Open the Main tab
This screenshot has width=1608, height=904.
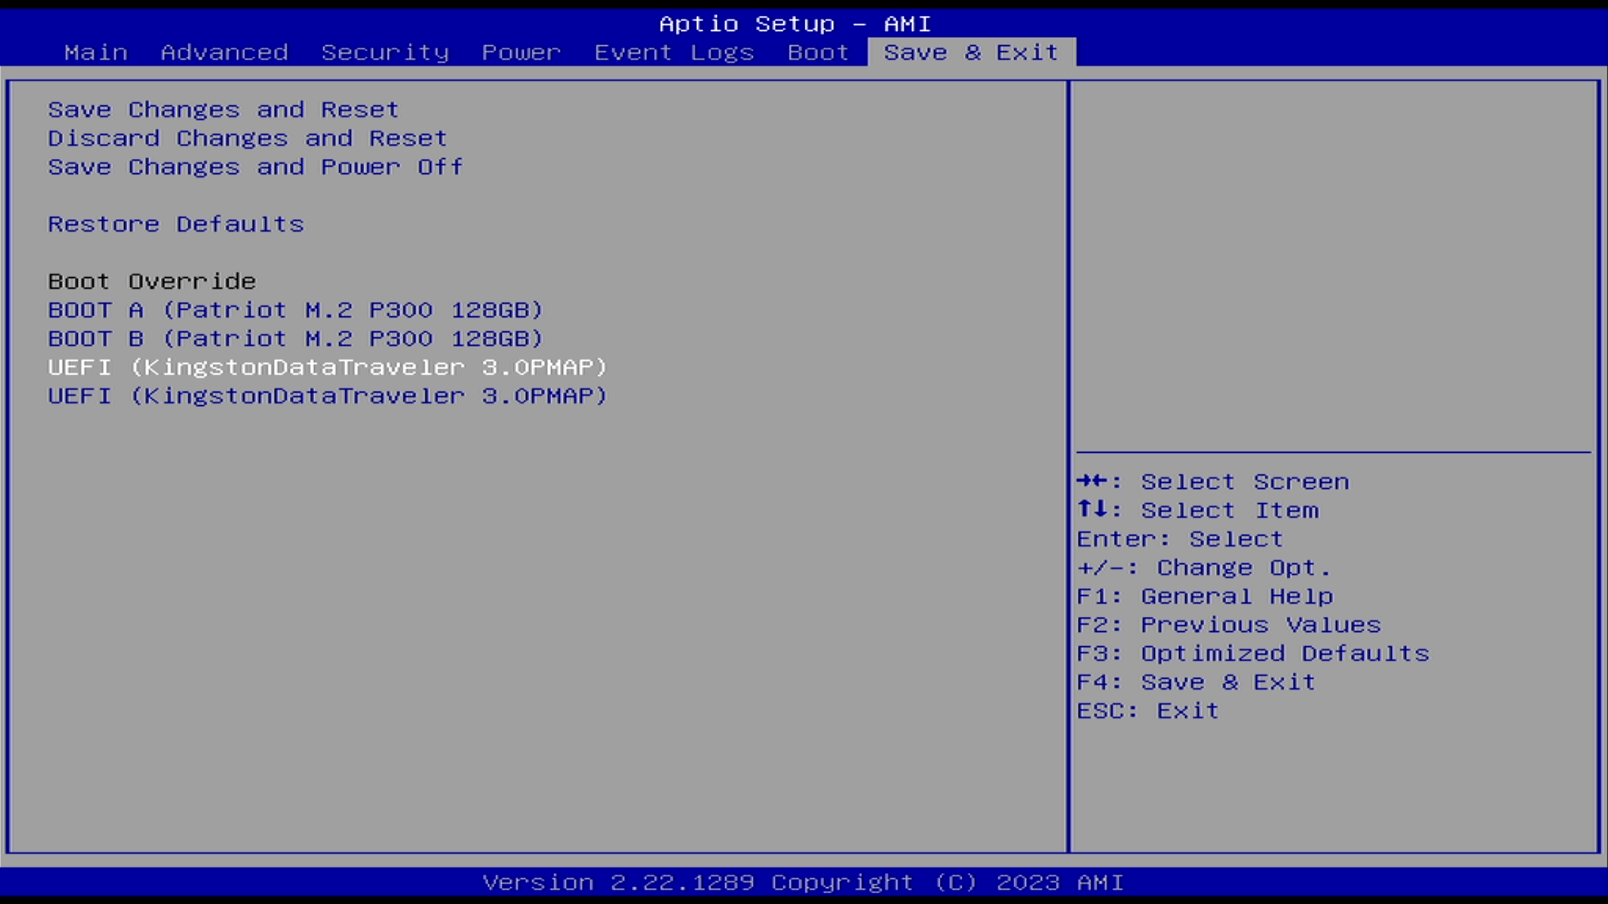pyautogui.click(x=95, y=52)
